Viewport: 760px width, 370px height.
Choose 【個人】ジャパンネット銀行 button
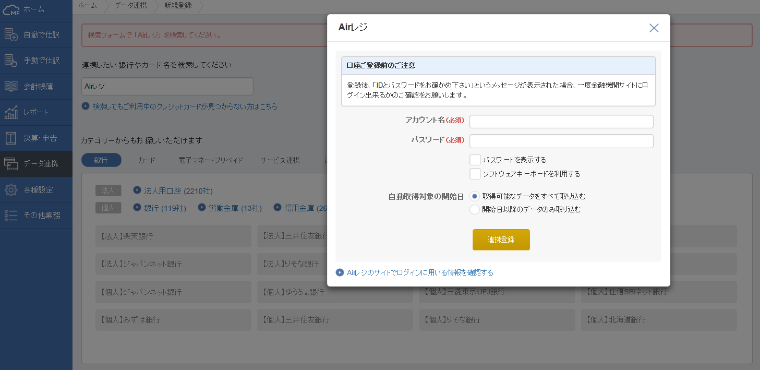[x=173, y=292]
